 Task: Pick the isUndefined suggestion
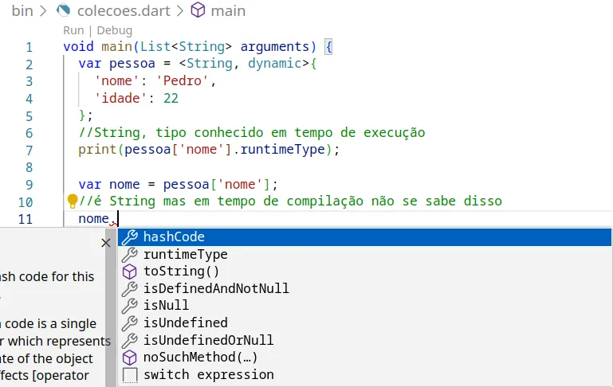(x=364, y=322)
